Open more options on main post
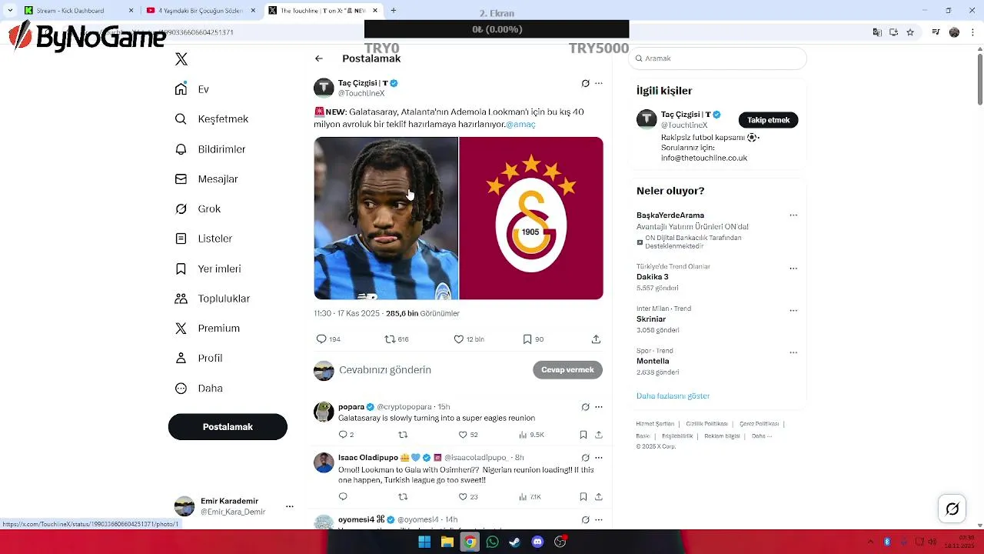 pos(599,83)
